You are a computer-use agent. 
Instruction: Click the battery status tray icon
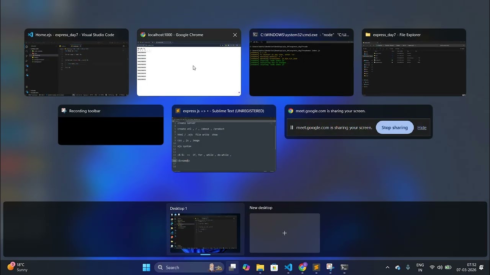tap(448, 267)
